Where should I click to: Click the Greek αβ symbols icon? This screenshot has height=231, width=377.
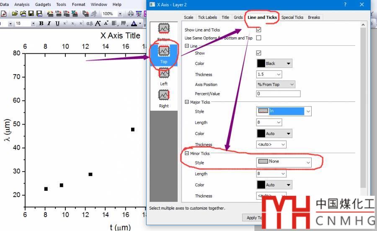(x=90, y=23)
